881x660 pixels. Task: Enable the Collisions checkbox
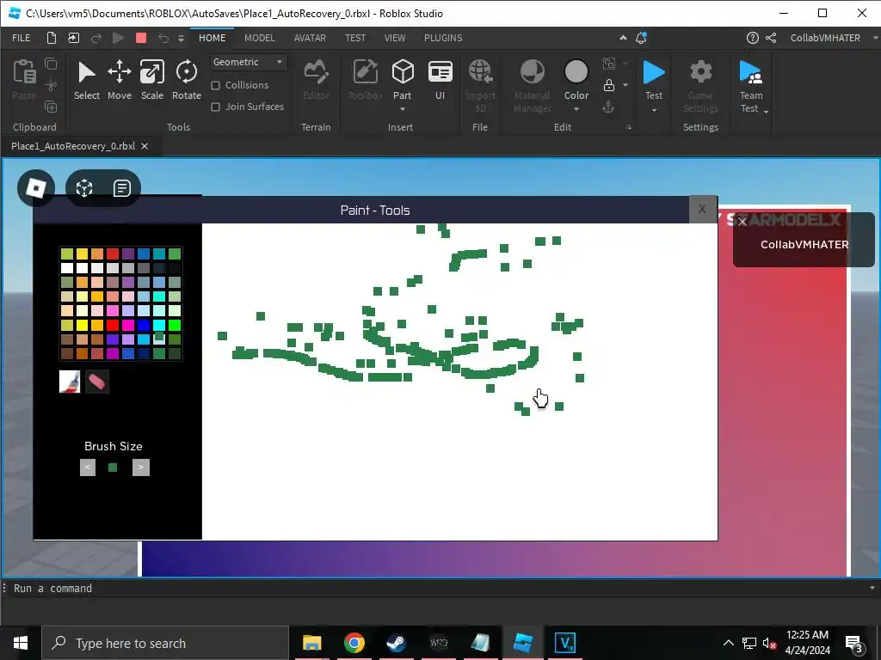coord(215,85)
